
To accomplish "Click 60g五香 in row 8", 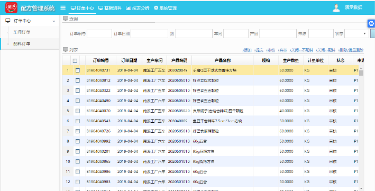I will pyautogui.click(x=200, y=141).
